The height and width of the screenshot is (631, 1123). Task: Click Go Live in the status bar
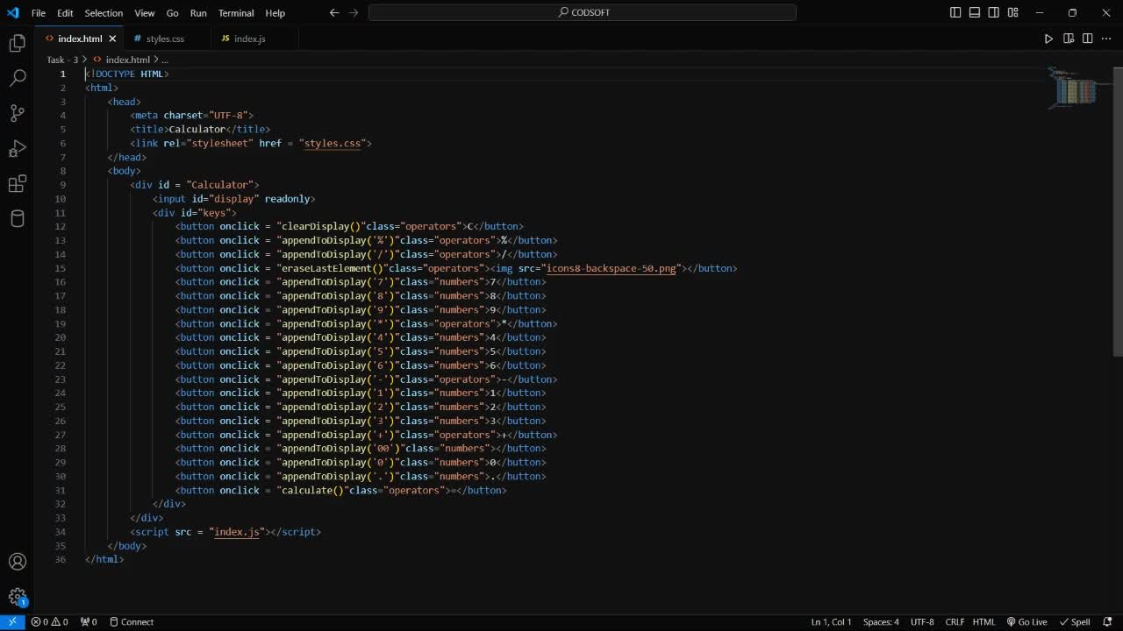1026,622
